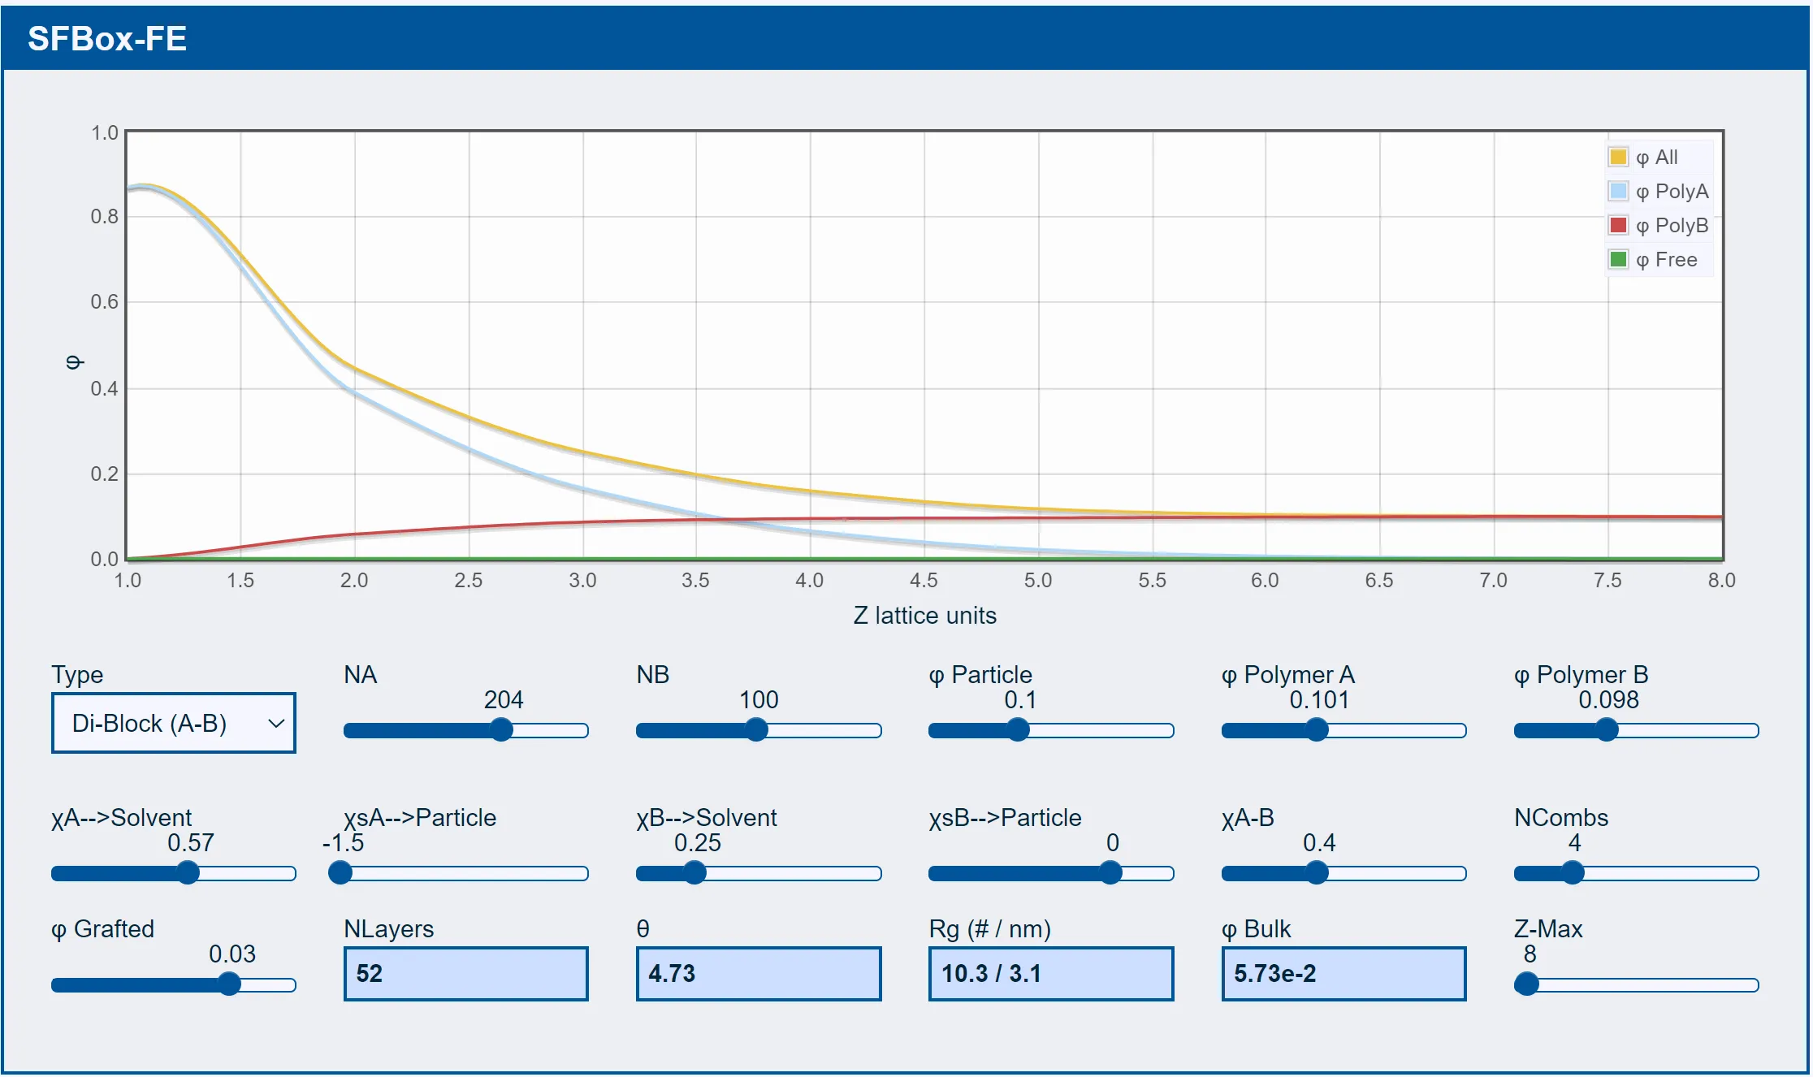Click the green φ Free legend swatch
Screen dimensions: 1813x1077
pos(1617,259)
